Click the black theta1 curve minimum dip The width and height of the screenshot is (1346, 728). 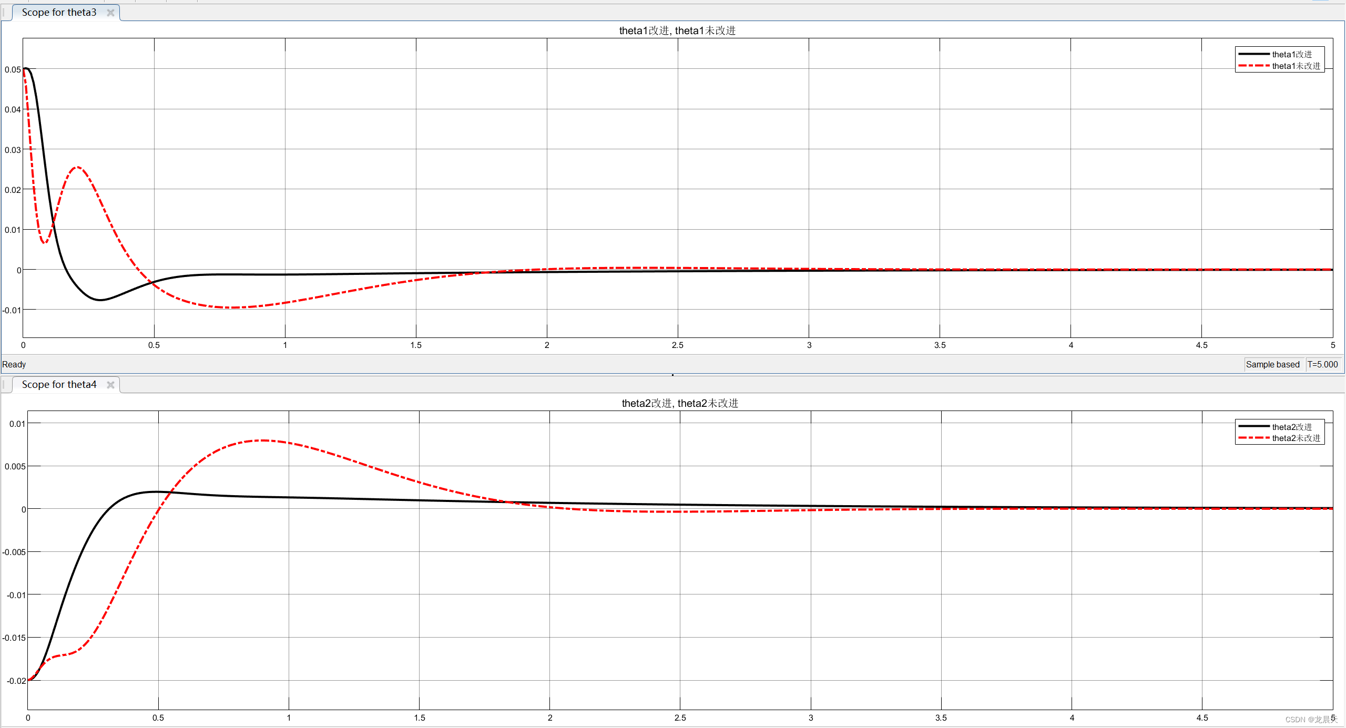tap(100, 300)
